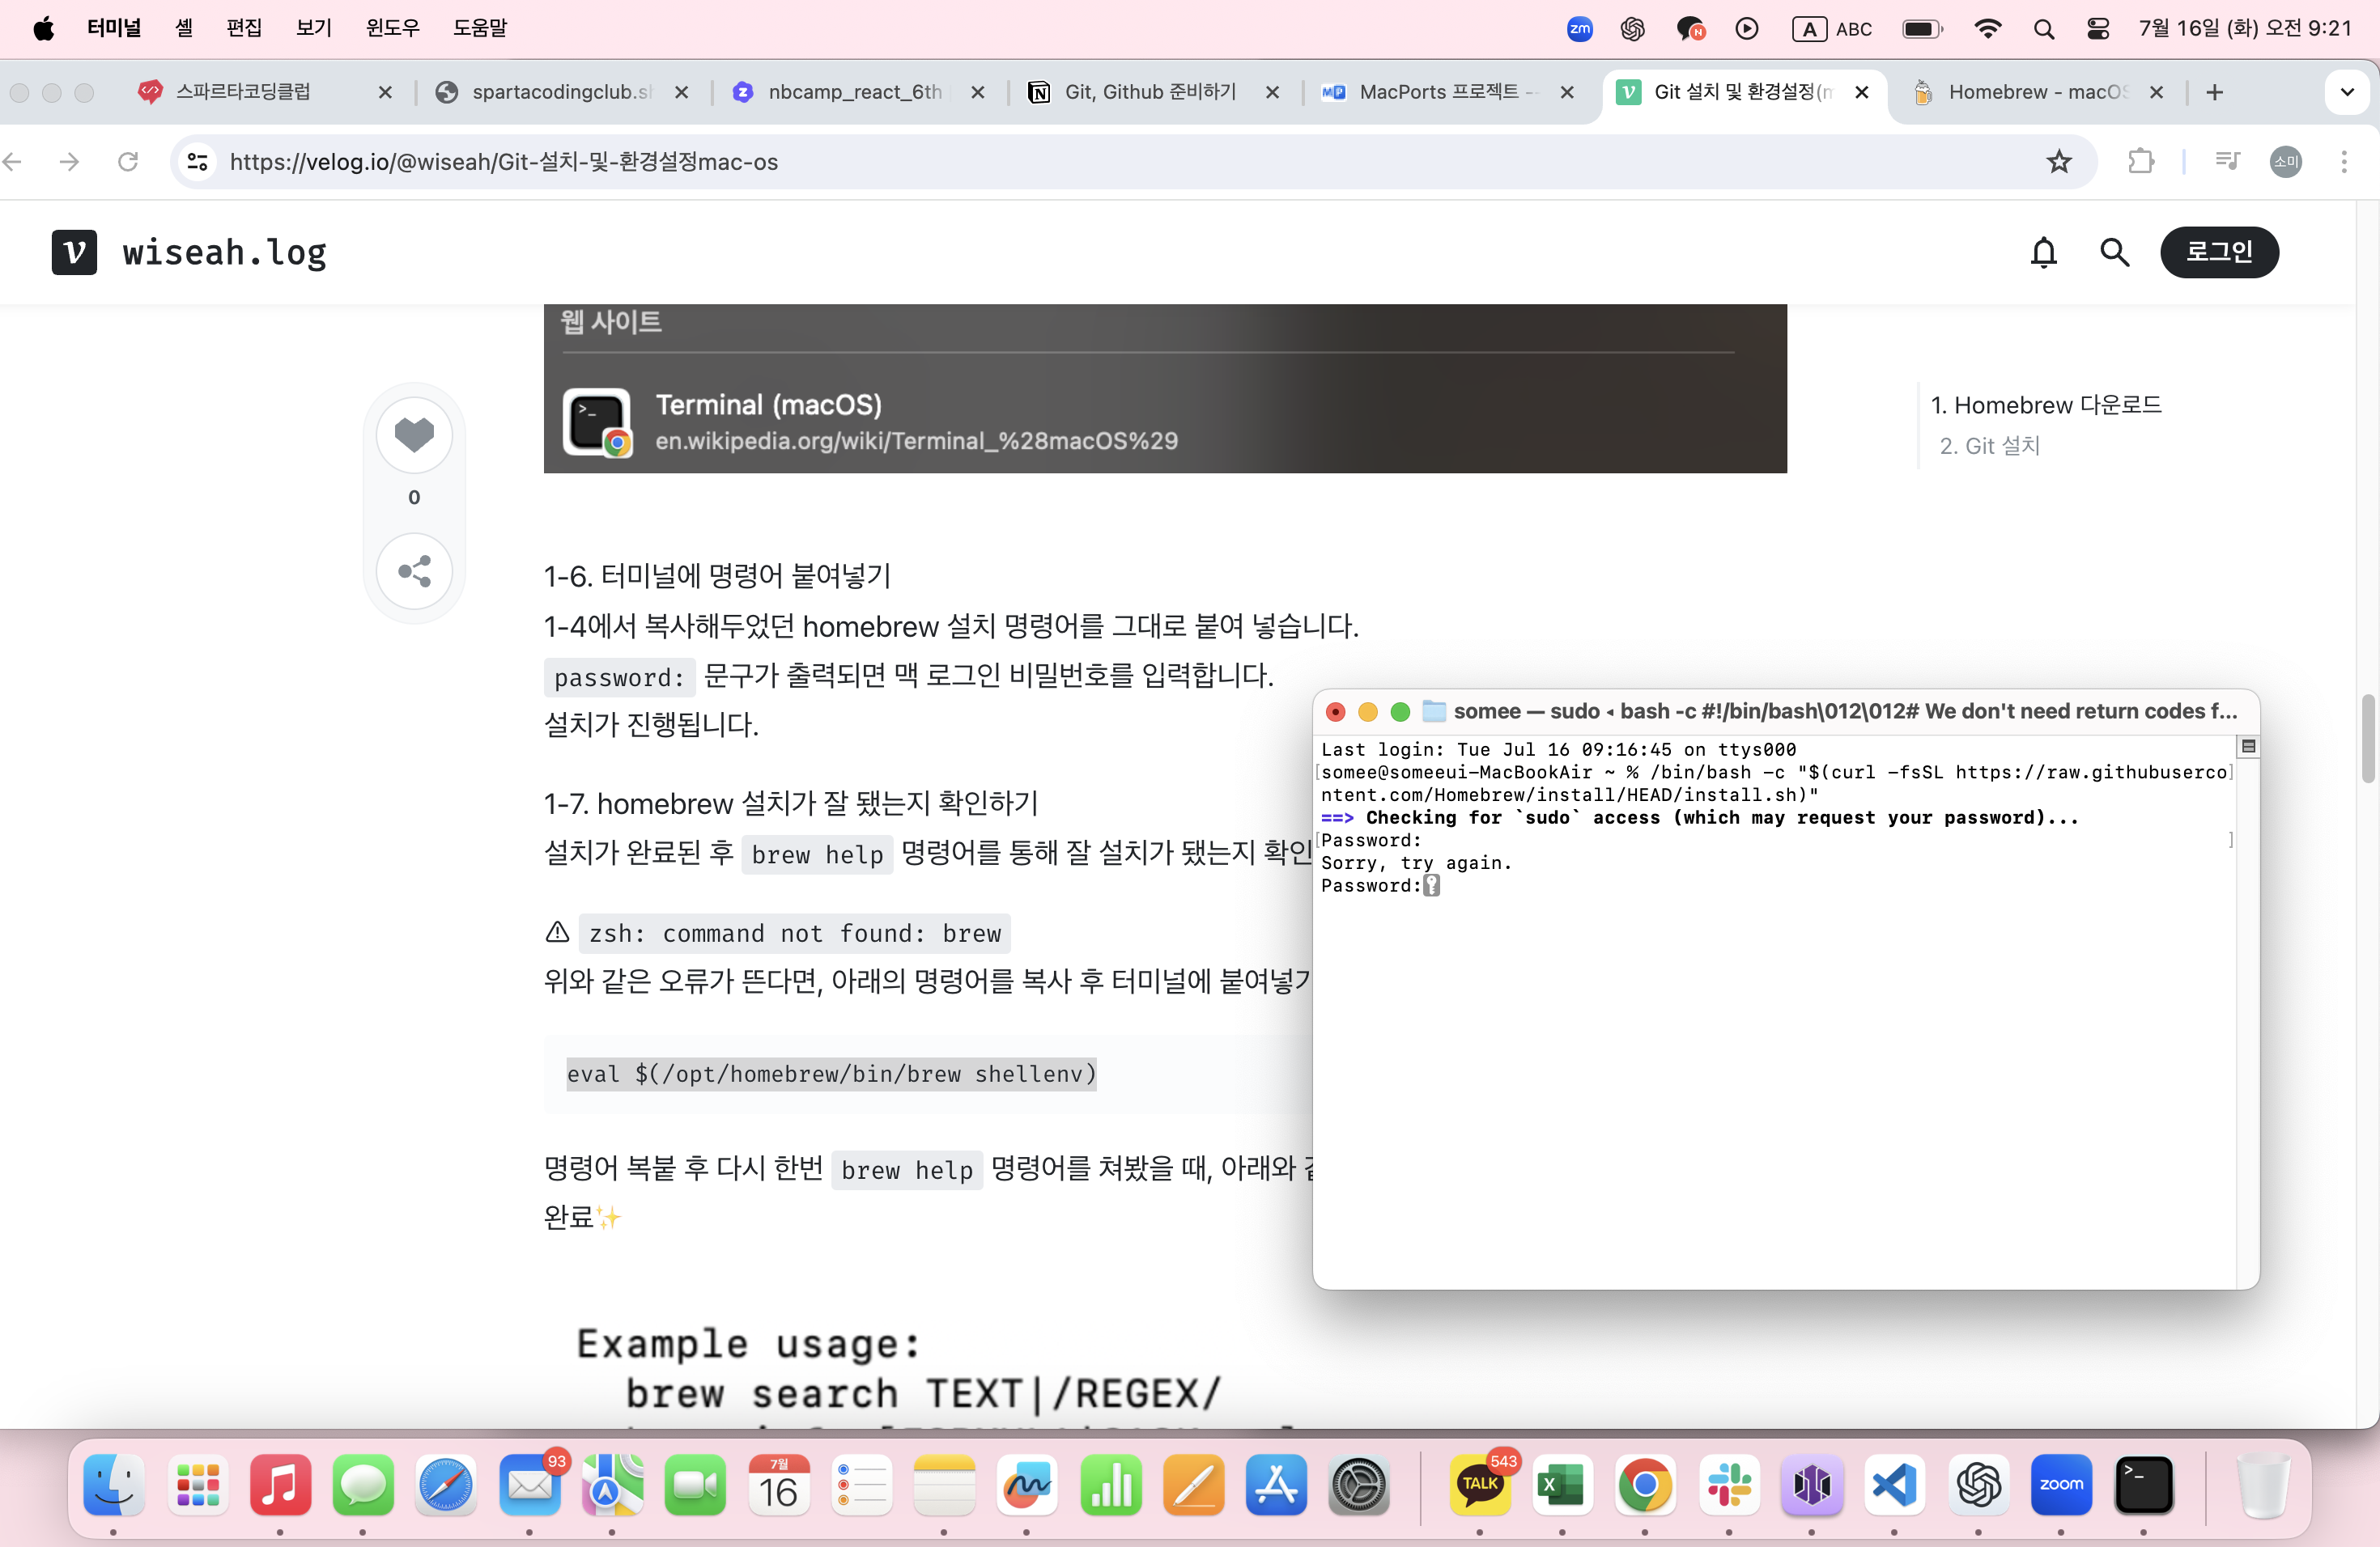This screenshot has height=1547, width=2380.
Task: Open Control Center in menu bar
Action: tap(2099, 29)
